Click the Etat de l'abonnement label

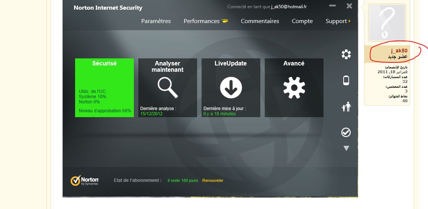click(138, 180)
